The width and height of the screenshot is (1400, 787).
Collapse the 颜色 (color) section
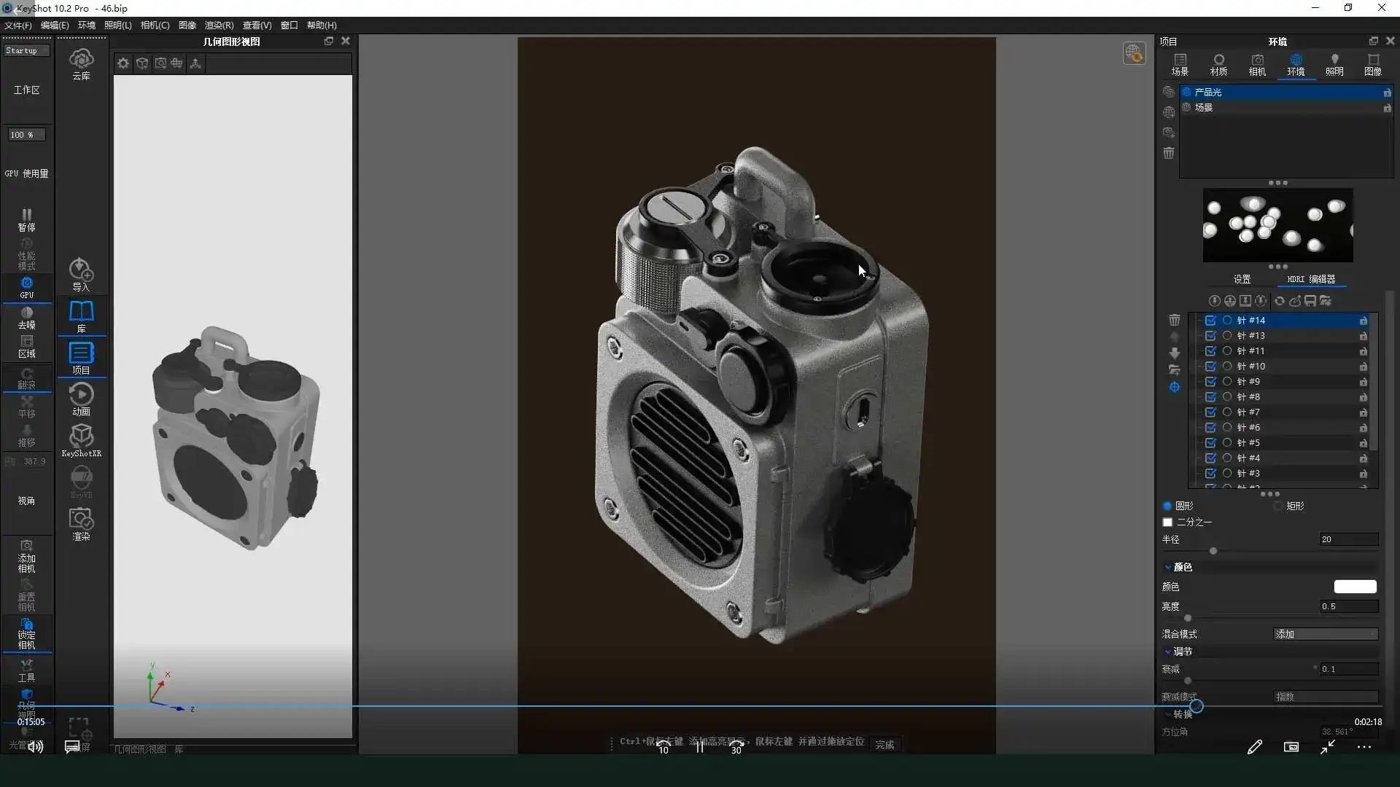click(1168, 567)
